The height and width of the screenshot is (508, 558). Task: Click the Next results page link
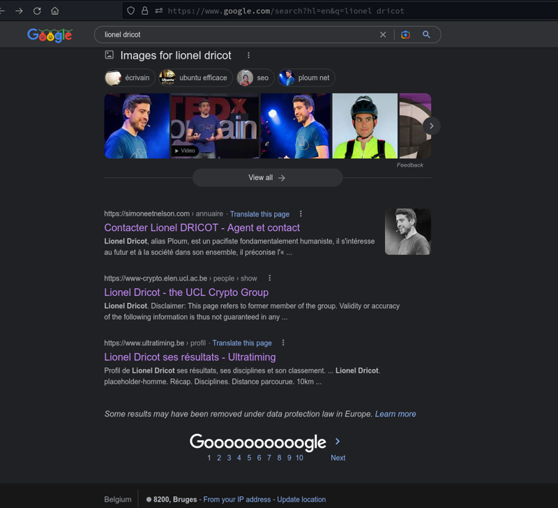coord(338,458)
